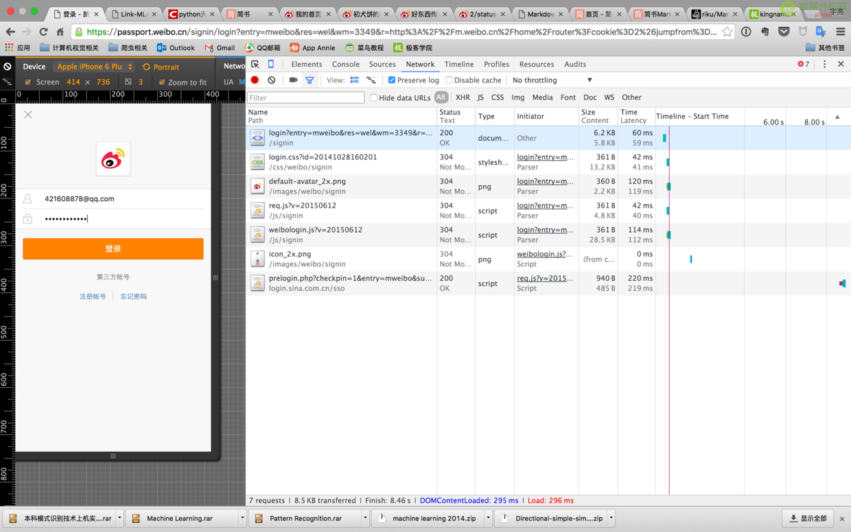This screenshot has width=851, height=532.
Task: Click the network Filter text field
Action: click(306, 97)
